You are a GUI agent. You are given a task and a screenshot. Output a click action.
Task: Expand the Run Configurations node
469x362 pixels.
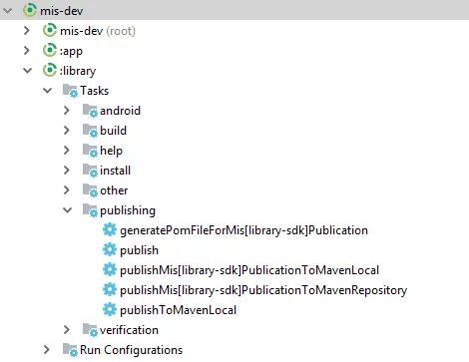[x=47, y=350]
